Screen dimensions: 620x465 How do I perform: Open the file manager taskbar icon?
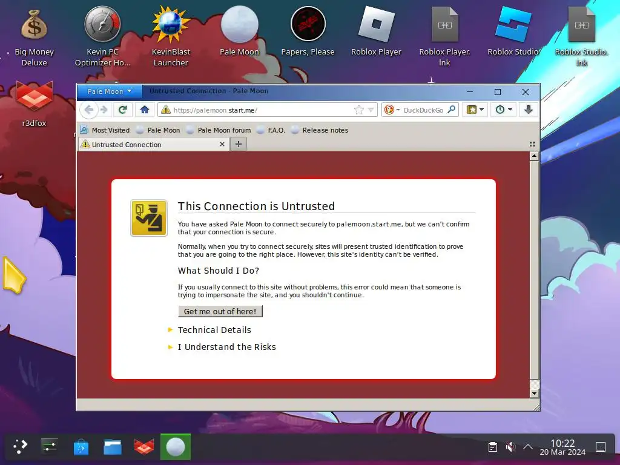[112, 447]
